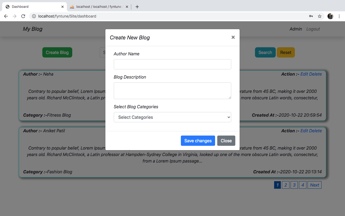Screen dimensions: 345x216
Task: Click inside the Blog Description textarea
Action: (x=172, y=90)
